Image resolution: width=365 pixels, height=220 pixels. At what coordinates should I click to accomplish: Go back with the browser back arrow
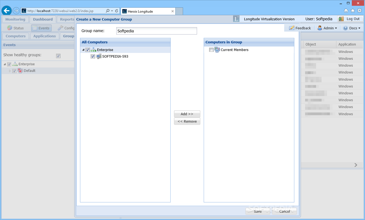tap(7, 11)
